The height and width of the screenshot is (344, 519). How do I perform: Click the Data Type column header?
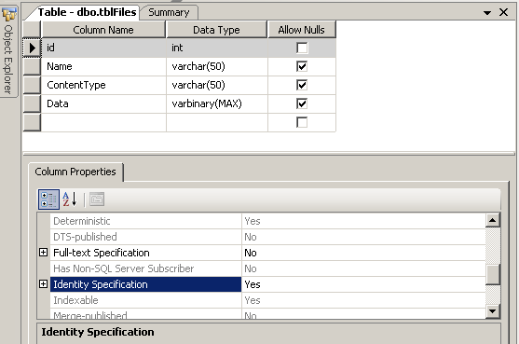coord(216,30)
